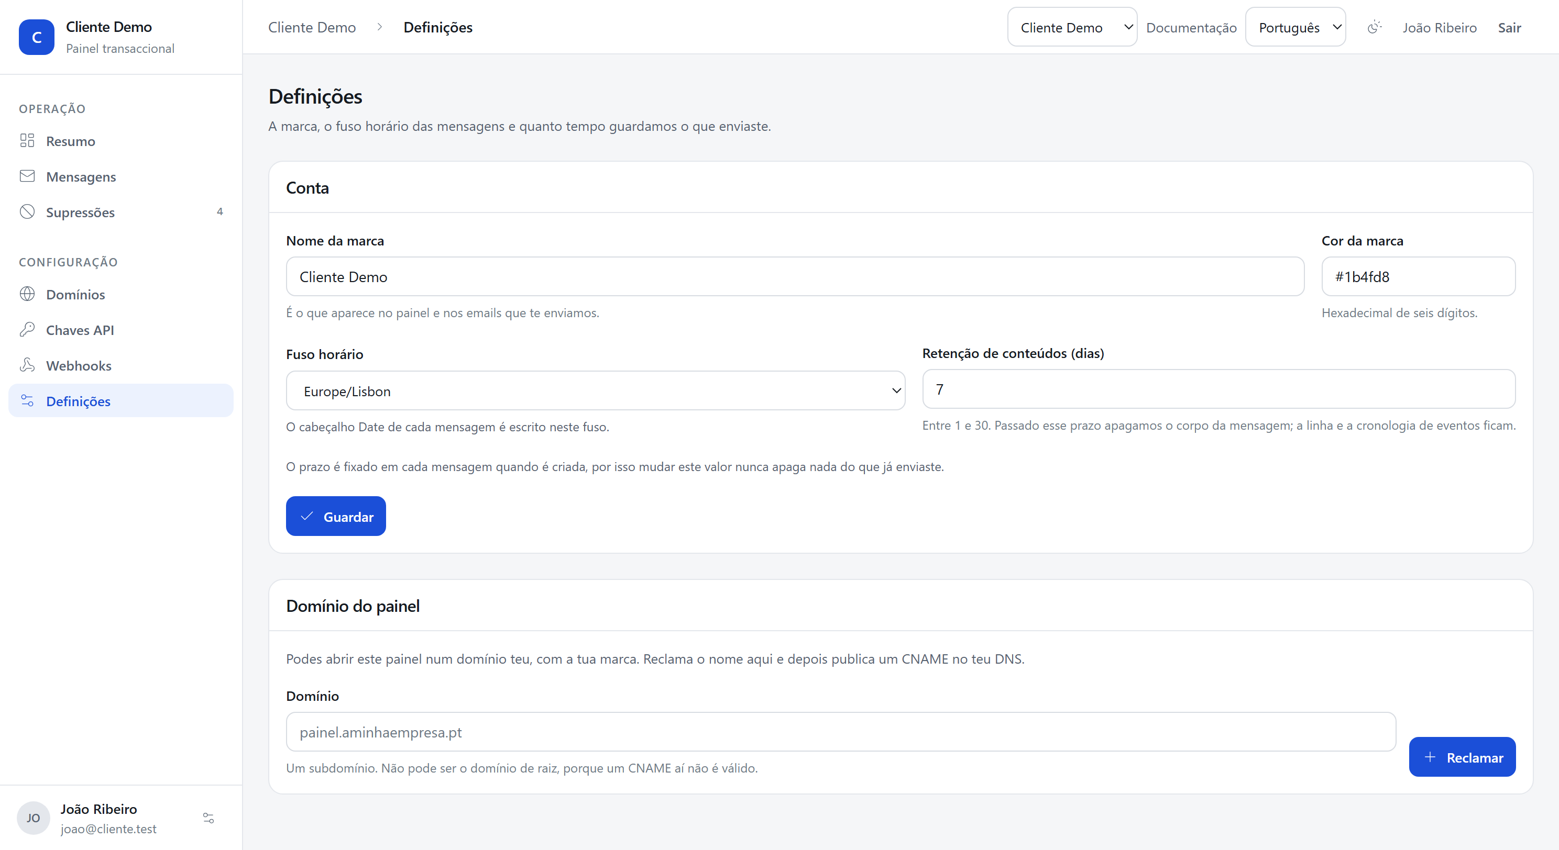Focus the Domínio input field
1559x850 pixels.
click(x=841, y=732)
